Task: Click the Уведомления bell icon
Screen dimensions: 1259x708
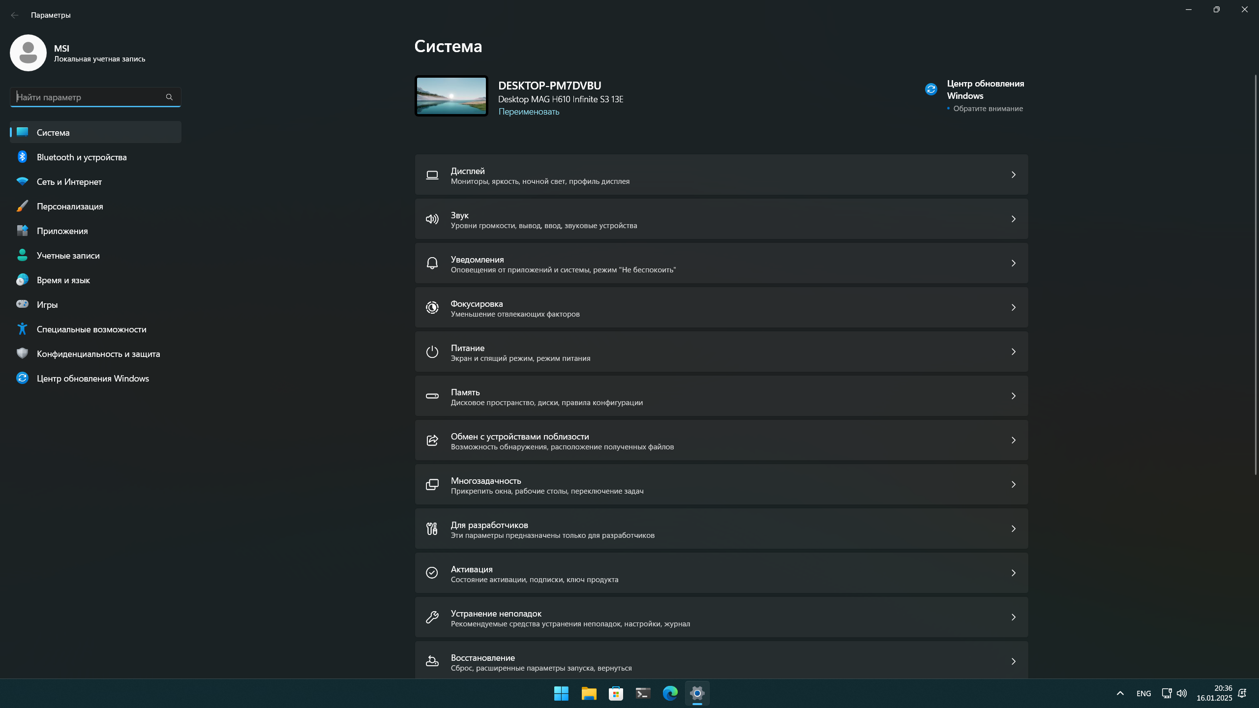Action: [432, 264]
